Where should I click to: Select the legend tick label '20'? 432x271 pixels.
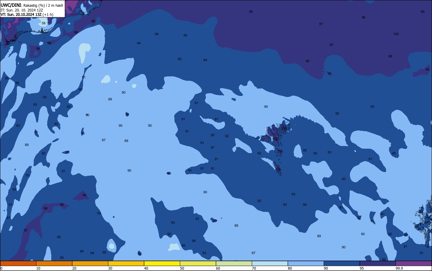tap(74, 268)
